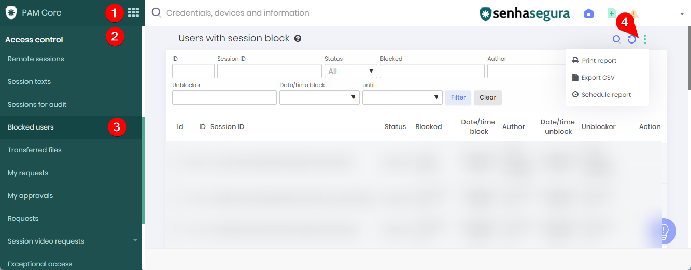691x270 pixels.
Task: Click the clock icon for Schedule report
Action: pos(575,95)
